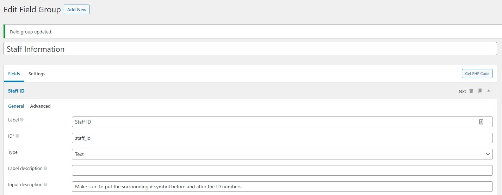This screenshot has width=502, height=195.
Task: Open the Type dropdown showing Text
Action: [x=282, y=154]
